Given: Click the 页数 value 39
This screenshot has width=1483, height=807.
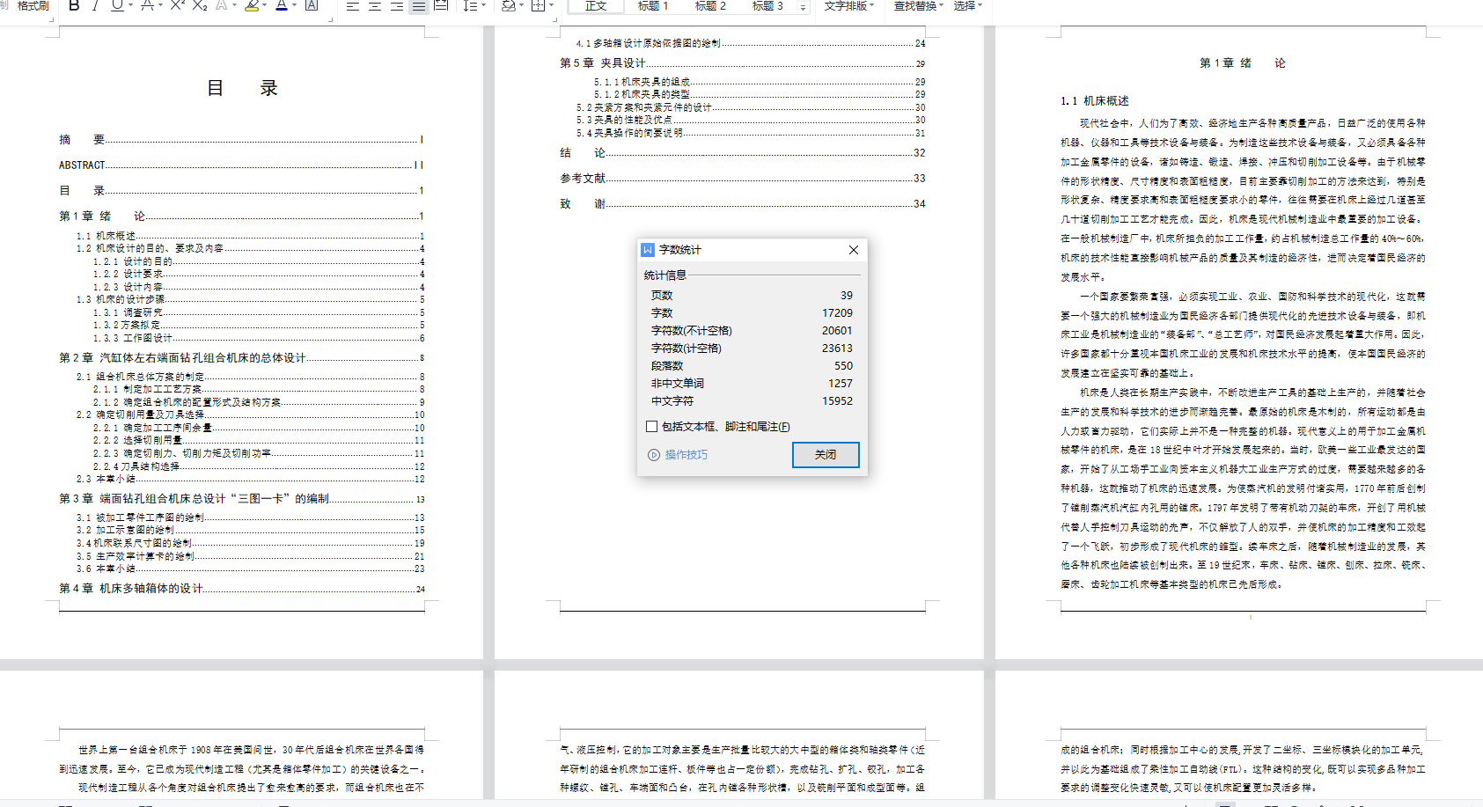Looking at the screenshot, I should [x=846, y=295].
